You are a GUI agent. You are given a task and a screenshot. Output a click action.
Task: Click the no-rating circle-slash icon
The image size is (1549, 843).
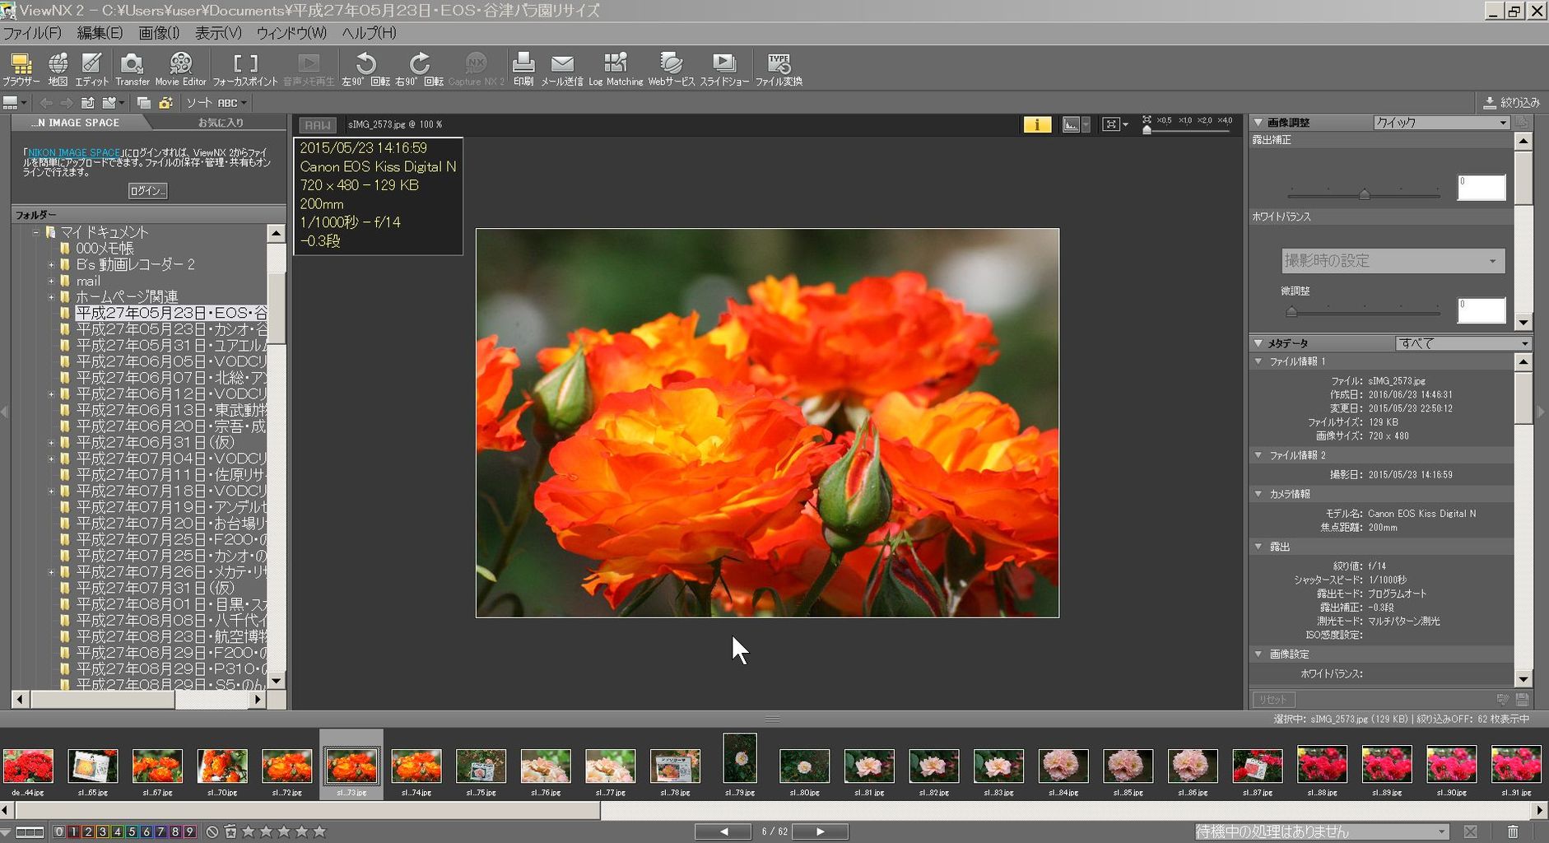tap(212, 831)
